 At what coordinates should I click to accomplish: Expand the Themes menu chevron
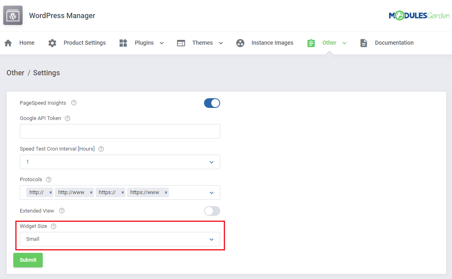click(x=221, y=43)
